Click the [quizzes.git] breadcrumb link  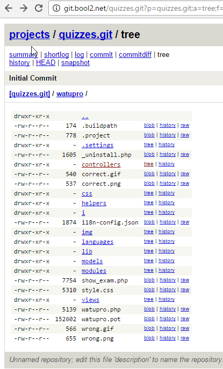pyautogui.click(x=30, y=93)
